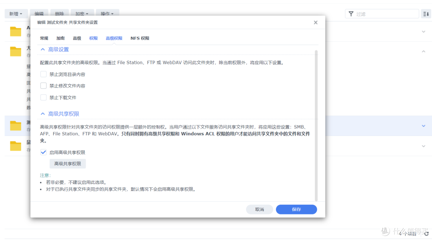Screen dimensions: 432x240
Task: Click the refresh icon at bottom right
Action: [426, 234]
